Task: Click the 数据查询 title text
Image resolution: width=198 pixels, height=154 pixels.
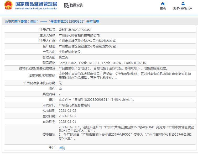Action: coord(76,5)
